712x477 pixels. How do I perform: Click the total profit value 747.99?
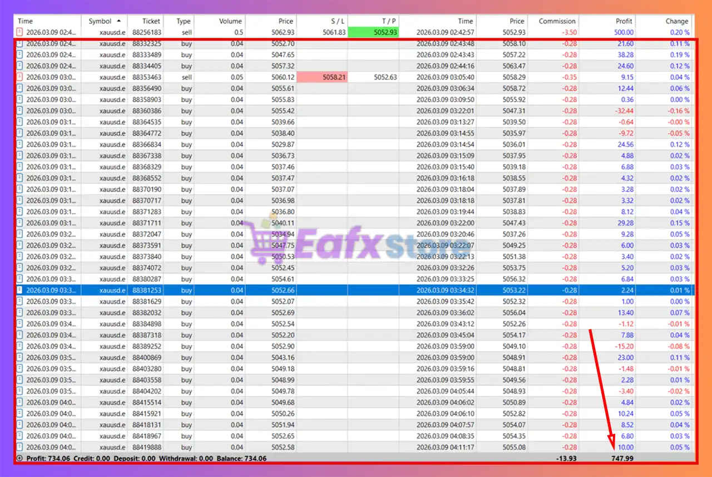621,459
